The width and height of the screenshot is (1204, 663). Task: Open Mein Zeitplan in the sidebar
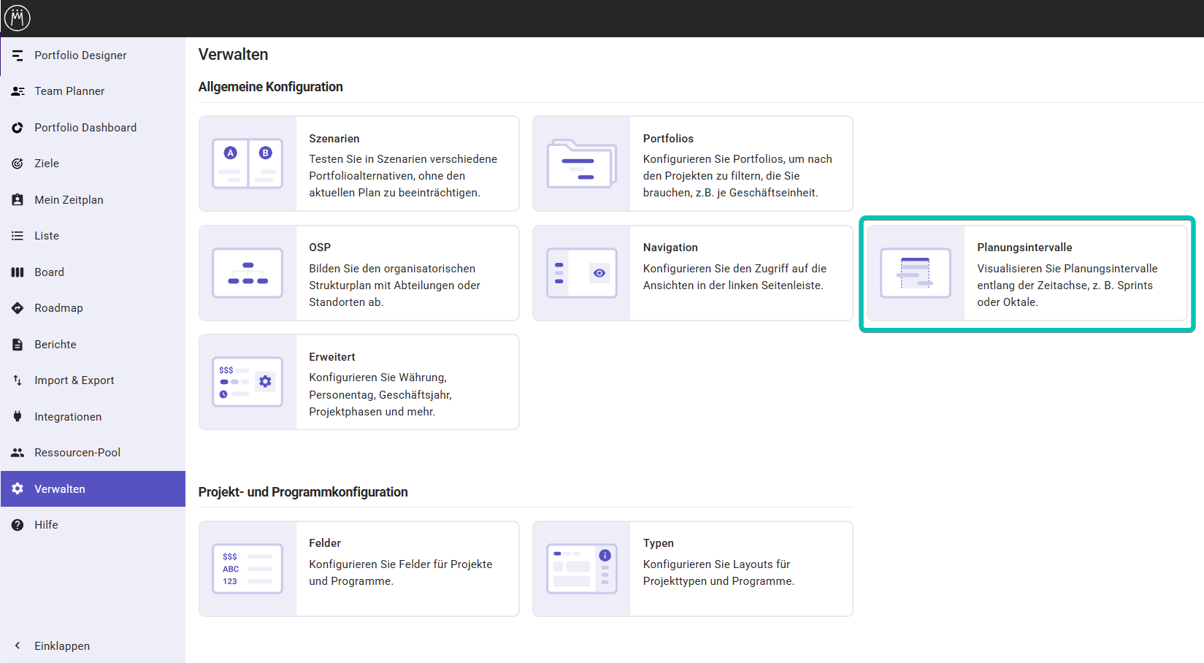pos(69,200)
